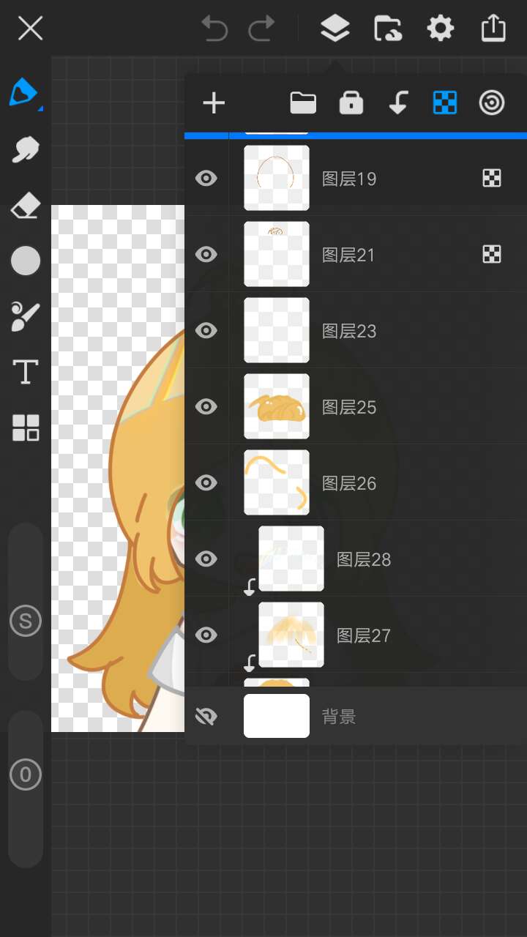Add a new layer with plus

coord(214,103)
